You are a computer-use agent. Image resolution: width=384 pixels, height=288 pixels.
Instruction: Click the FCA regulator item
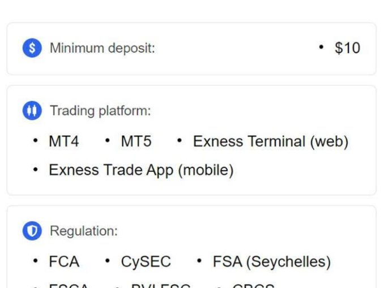click(x=64, y=262)
